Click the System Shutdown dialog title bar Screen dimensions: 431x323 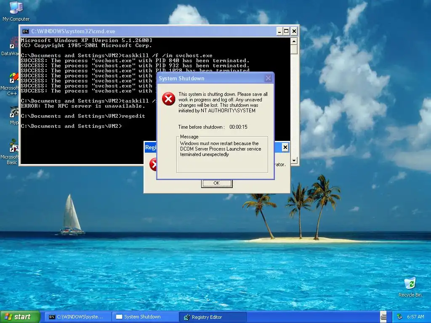(x=215, y=78)
